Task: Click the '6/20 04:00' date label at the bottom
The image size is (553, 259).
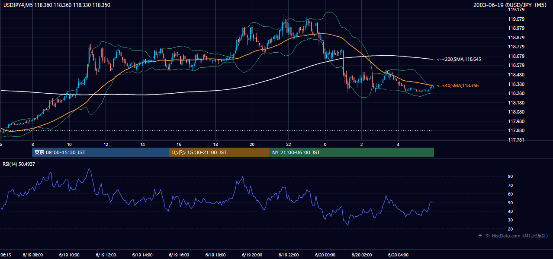Action: pyautogui.click(x=398, y=255)
